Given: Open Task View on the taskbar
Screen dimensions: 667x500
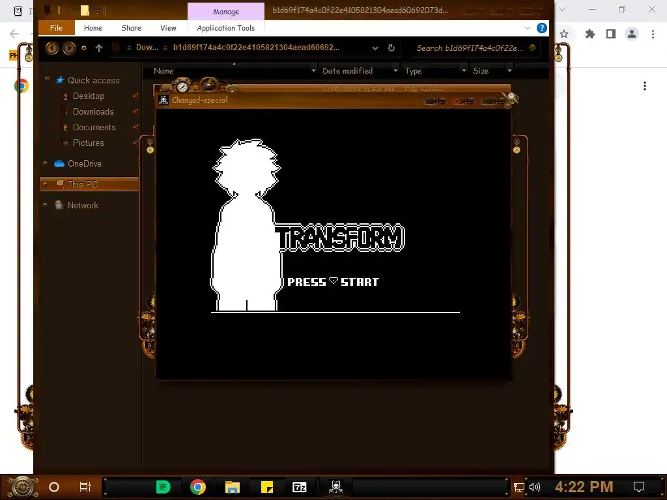Looking at the screenshot, I should 85,487.
